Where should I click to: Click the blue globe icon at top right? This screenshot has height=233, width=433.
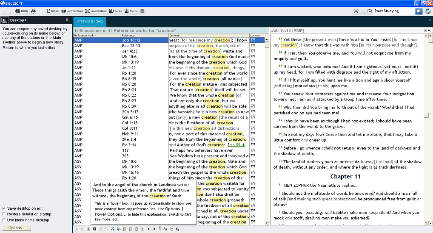point(428,11)
